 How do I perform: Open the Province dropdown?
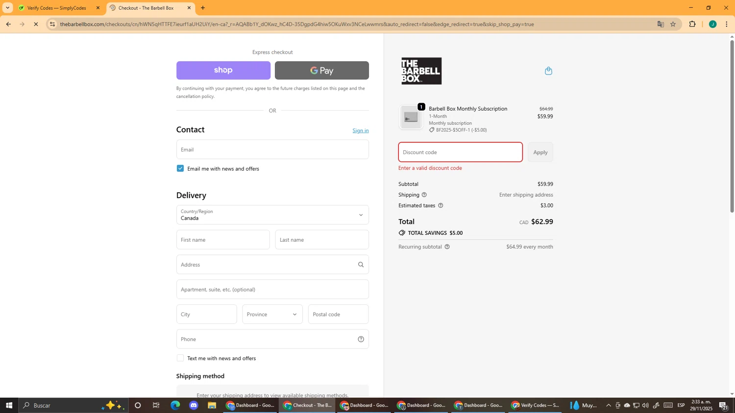[x=272, y=314]
